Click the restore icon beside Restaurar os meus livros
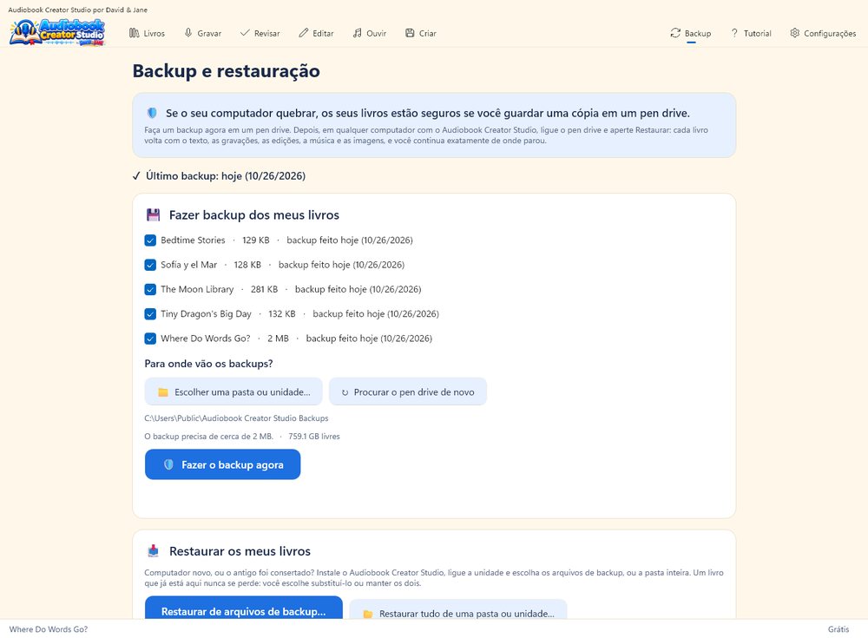 [154, 551]
